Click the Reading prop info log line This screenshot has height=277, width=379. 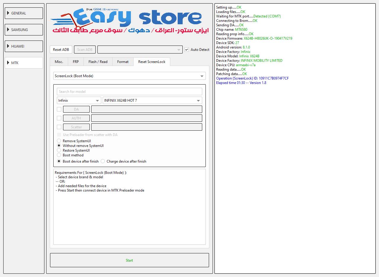235,34
